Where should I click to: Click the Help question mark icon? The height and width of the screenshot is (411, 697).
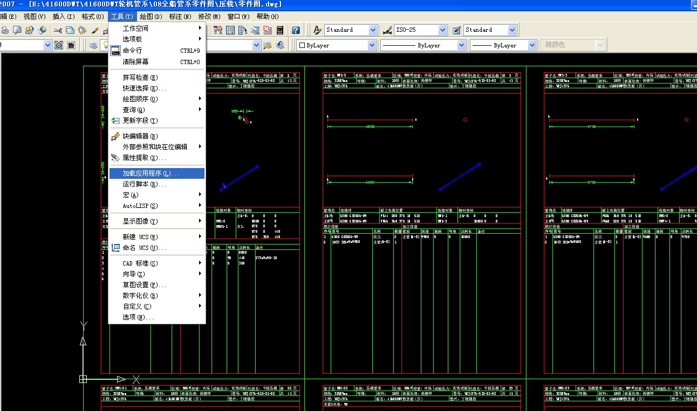pos(296,30)
